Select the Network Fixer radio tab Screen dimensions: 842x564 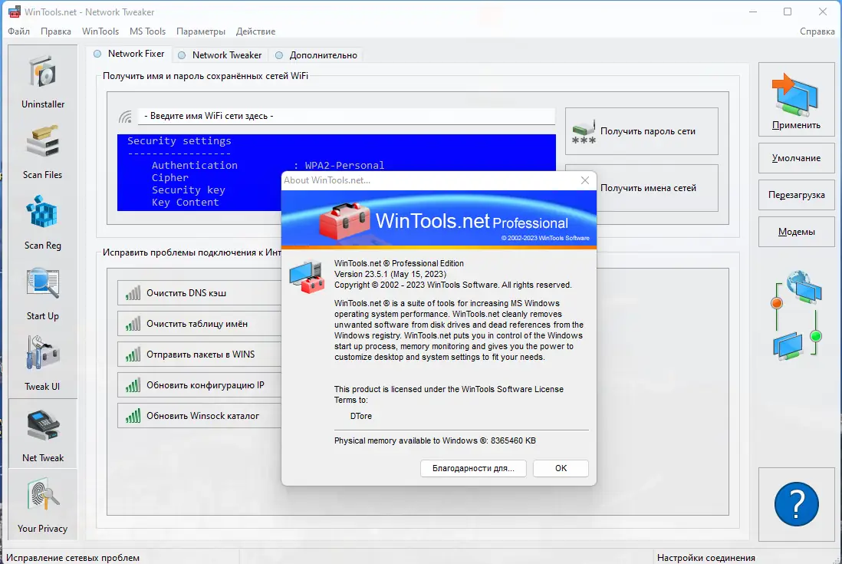129,54
